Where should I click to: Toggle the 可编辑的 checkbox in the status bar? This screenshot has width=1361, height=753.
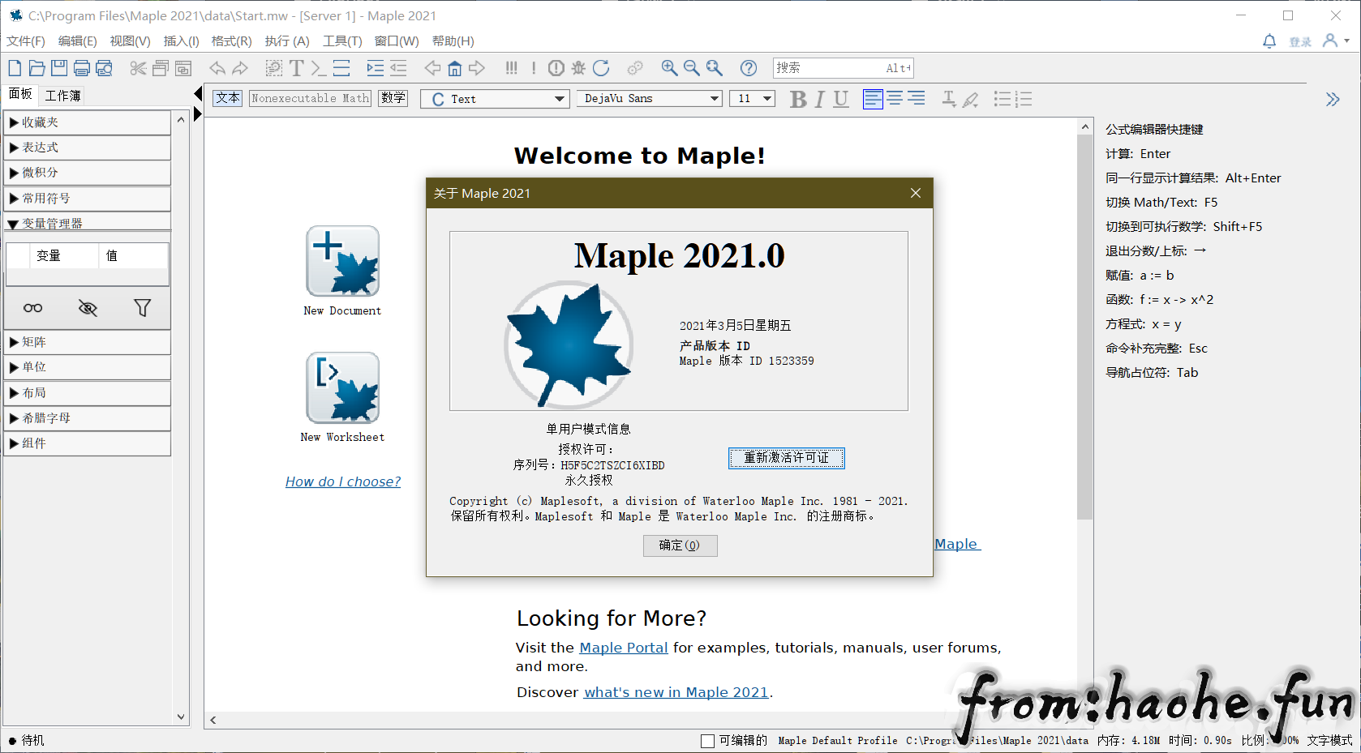click(707, 741)
